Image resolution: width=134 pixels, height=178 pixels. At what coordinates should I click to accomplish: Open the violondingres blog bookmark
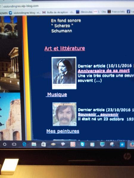(24, 13)
